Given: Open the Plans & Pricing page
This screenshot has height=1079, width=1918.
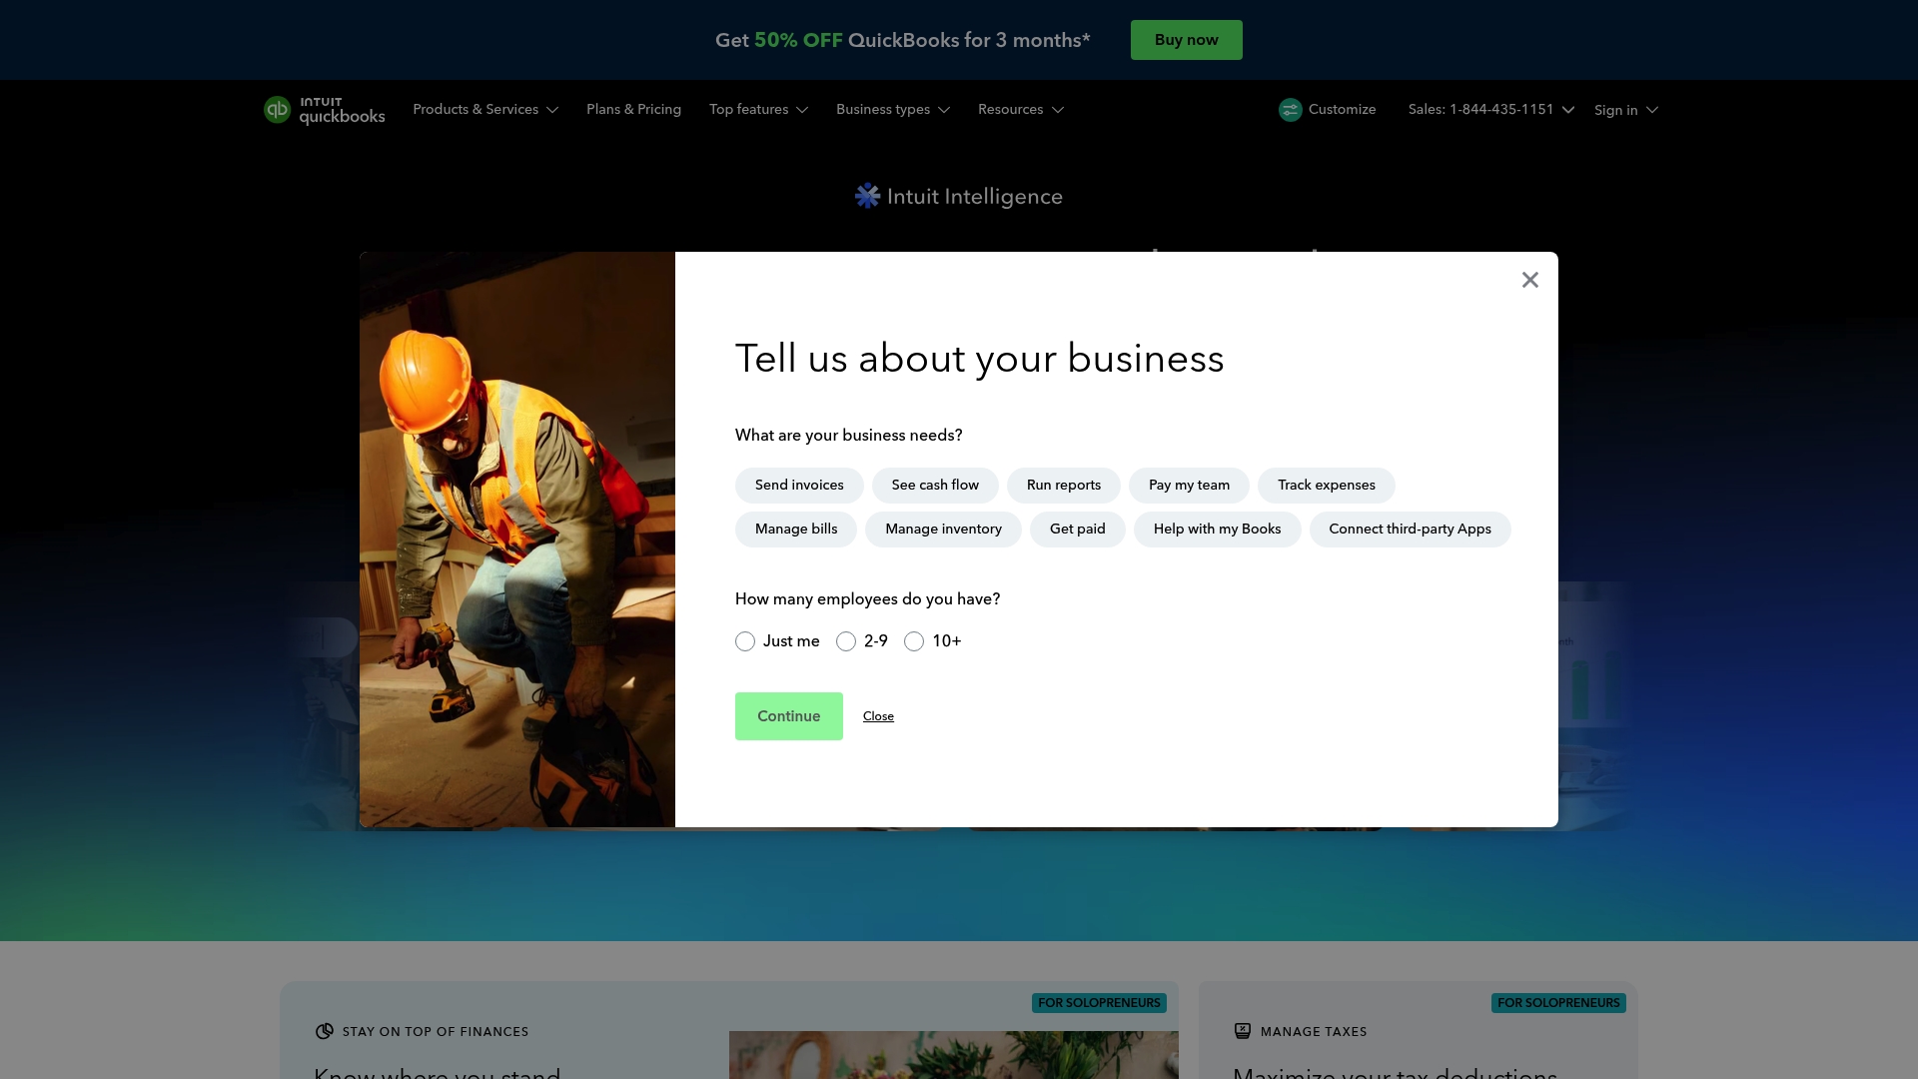Looking at the screenshot, I should (x=633, y=110).
